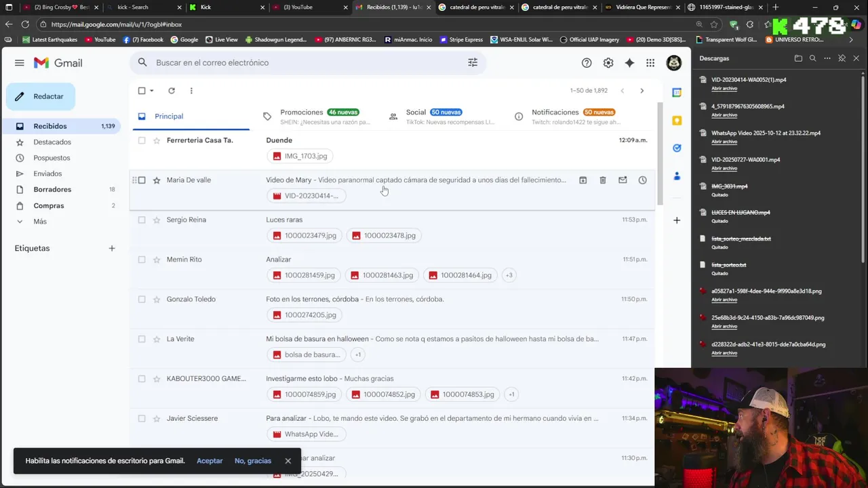Screen dimensions: 868x488
Task: Open Google Keep side panel icon
Action: click(x=677, y=121)
